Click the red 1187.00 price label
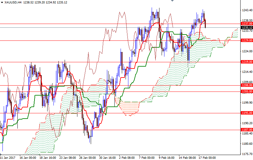The image size is (253, 160). 246,130
